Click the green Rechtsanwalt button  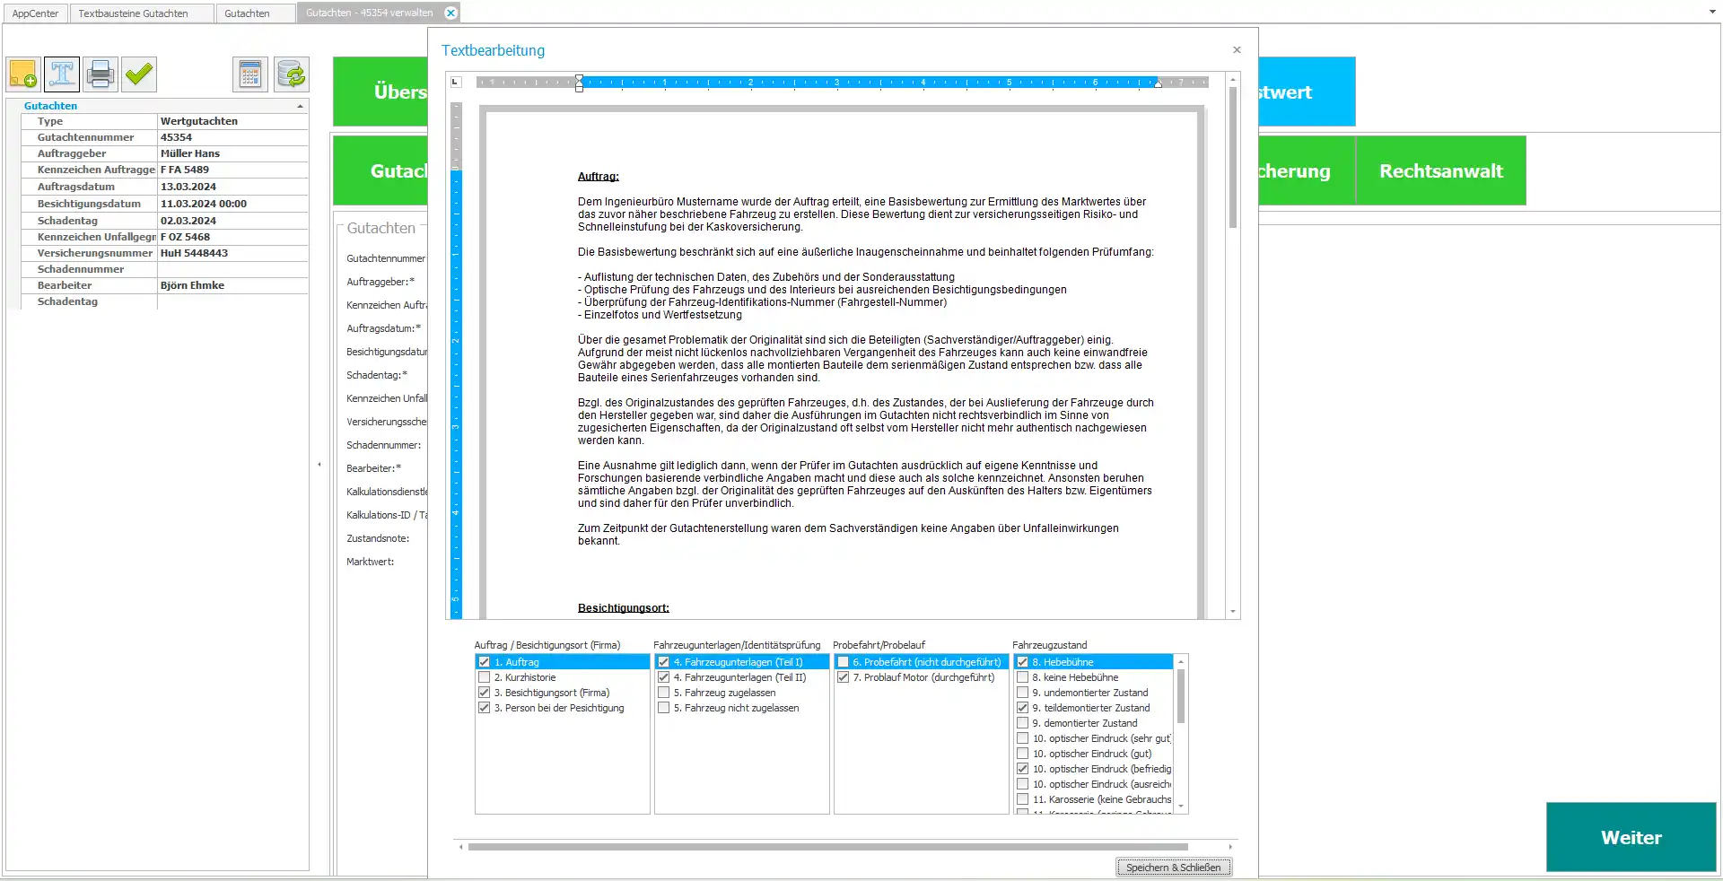pyautogui.click(x=1441, y=170)
